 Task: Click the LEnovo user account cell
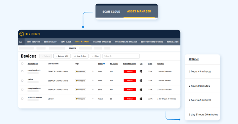[x=51, y=99]
